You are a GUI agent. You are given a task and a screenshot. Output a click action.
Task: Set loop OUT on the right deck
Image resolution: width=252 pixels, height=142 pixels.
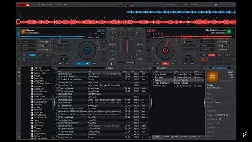tap(192, 64)
